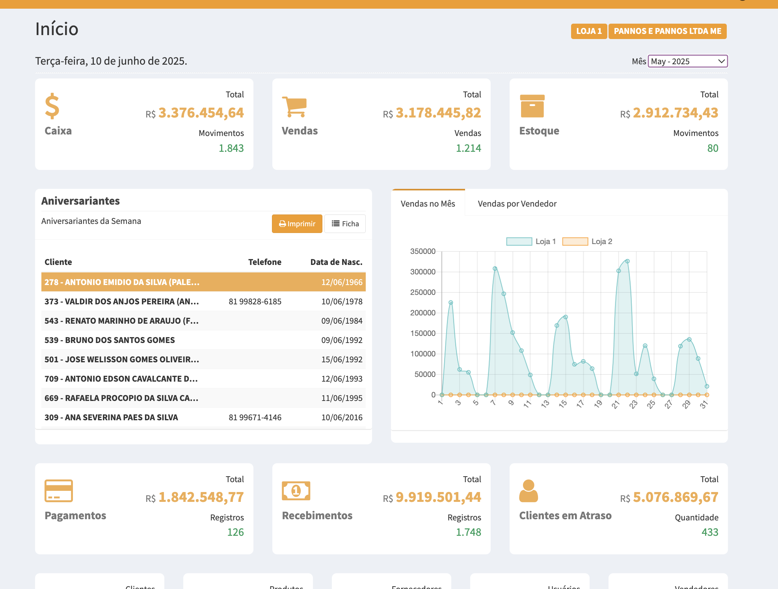The image size is (778, 589).
Task: Click the chart peak point near day 22
Action: pos(627,261)
